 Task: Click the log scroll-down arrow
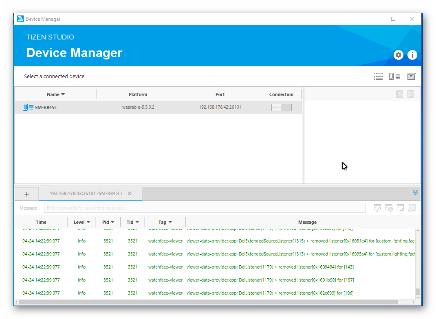pos(418,297)
